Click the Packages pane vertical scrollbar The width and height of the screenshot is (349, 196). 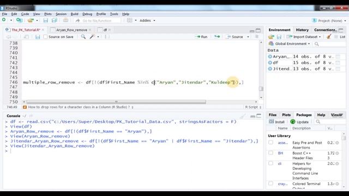344,160
